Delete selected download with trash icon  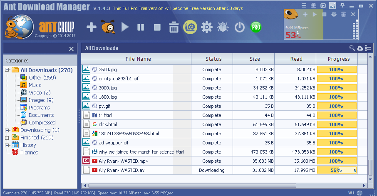tap(174, 27)
